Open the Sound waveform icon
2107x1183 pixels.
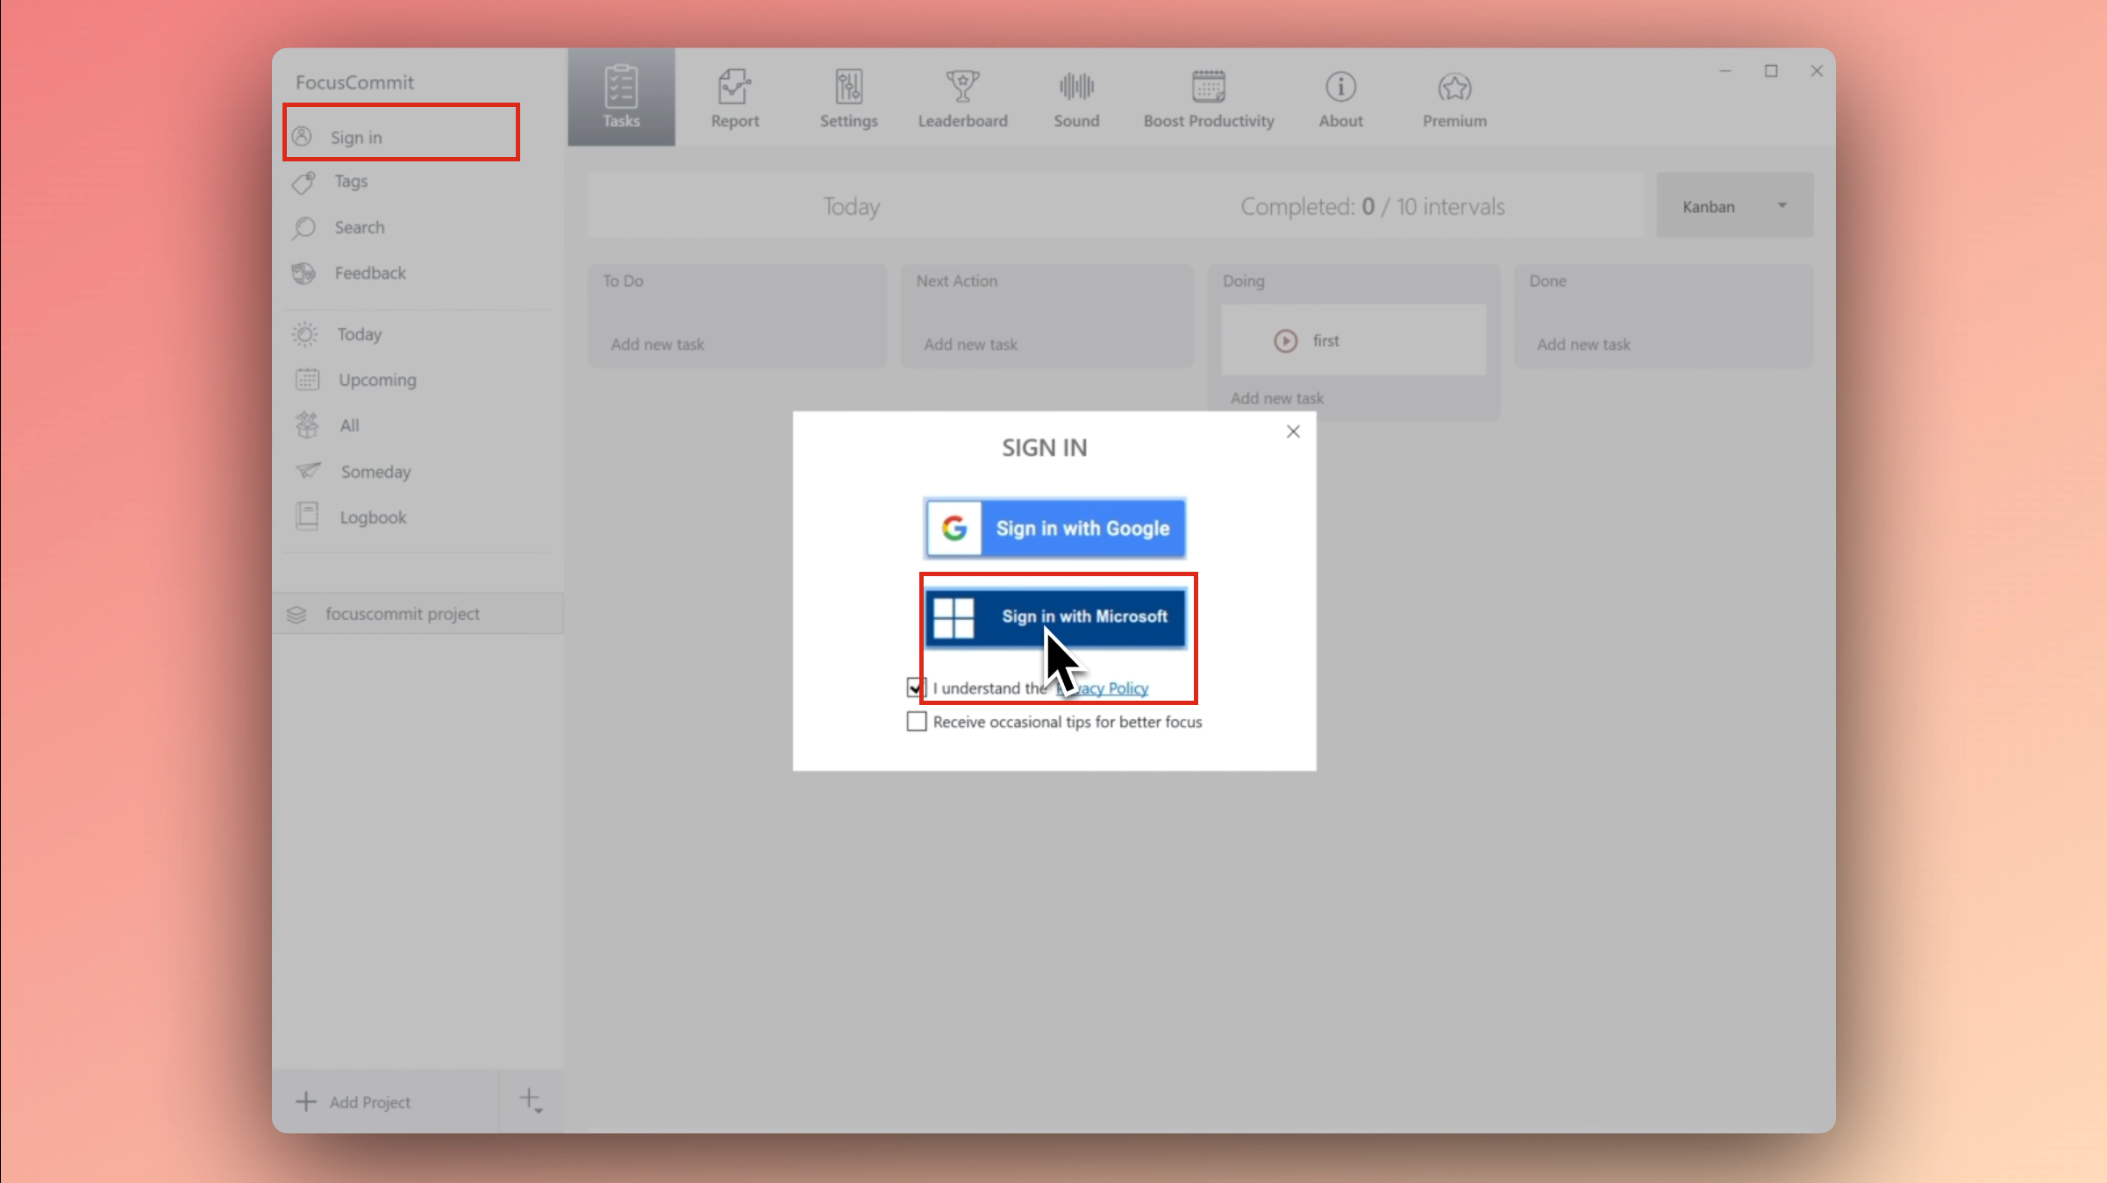click(1076, 86)
